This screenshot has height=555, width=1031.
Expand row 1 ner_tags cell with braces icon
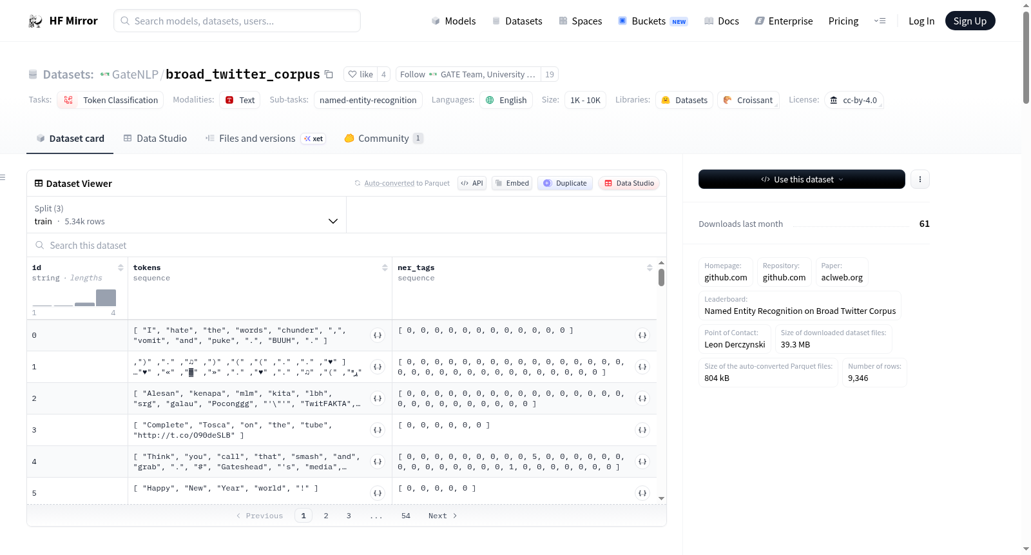[642, 367]
